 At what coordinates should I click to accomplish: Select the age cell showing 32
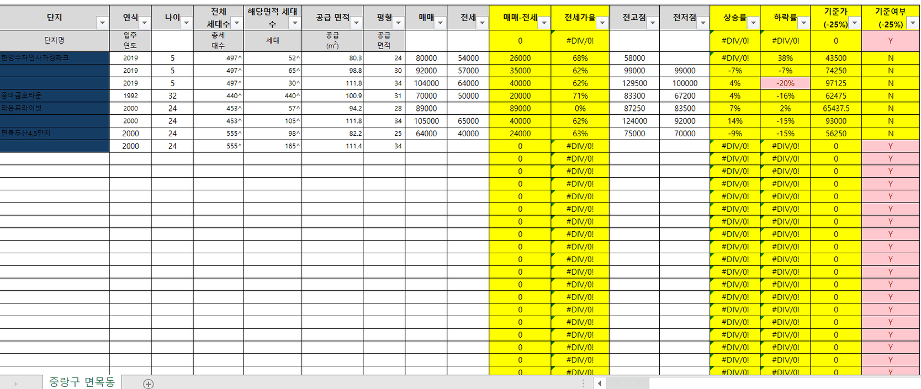point(172,95)
